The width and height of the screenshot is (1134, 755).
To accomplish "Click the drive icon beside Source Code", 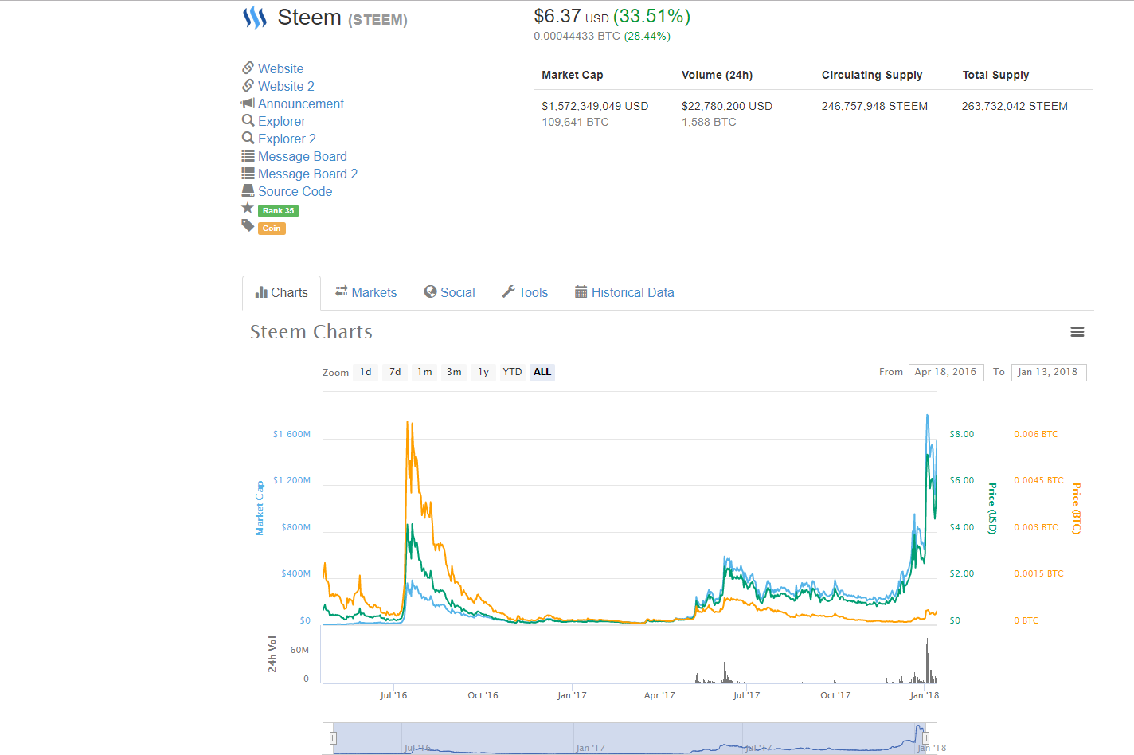I will pos(248,190).
